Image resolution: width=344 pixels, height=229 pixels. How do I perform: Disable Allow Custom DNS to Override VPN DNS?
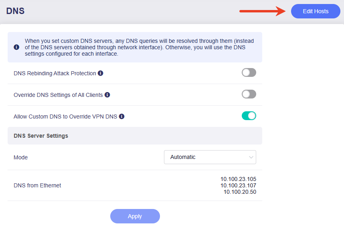pyautogui.click(x=249, y=116)
